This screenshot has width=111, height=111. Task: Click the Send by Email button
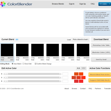click(101, 60)
